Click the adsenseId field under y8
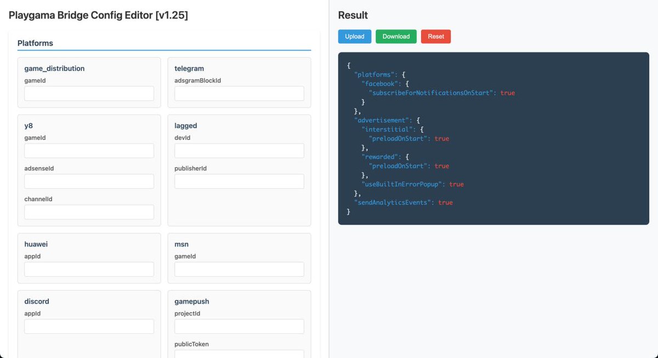 89,181
